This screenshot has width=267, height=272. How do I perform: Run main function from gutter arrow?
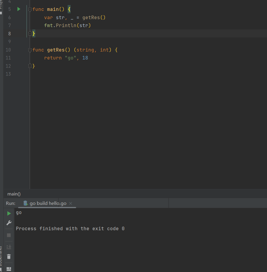(19, 9)
